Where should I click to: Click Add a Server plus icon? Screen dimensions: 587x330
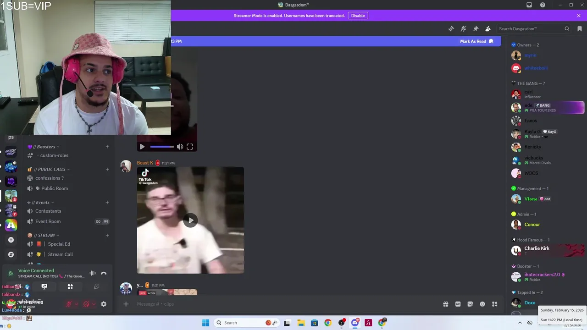tap(11, 240)
